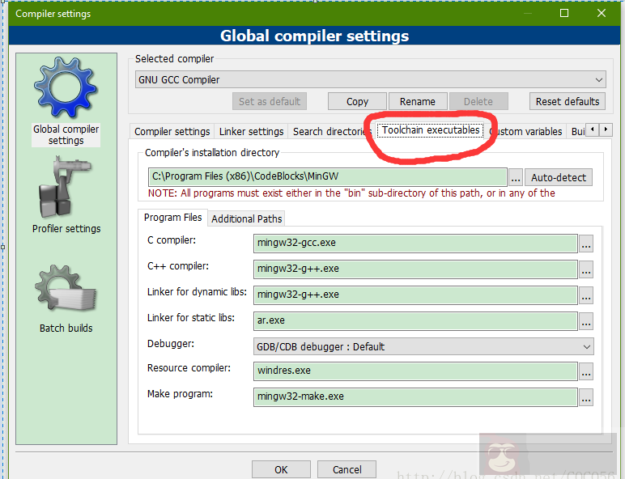Browse for Resource compiler executable
This screenshot has height=479, width=625.
pyautogui.click(x=586, y=371)
